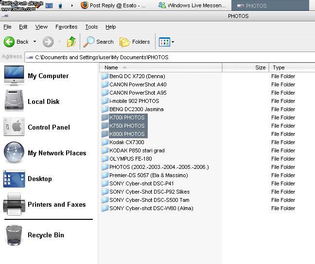Sort by the Name column header
Image resolution: width=315 pixels, height=264 pixels.
(161, 67)
